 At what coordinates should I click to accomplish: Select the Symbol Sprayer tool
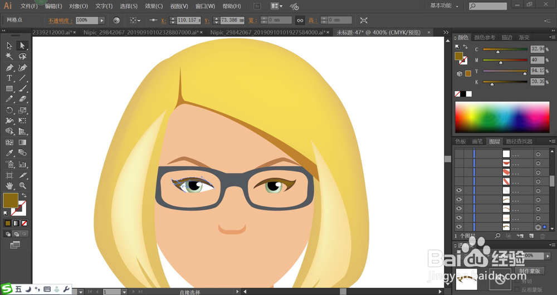[9, 164]
